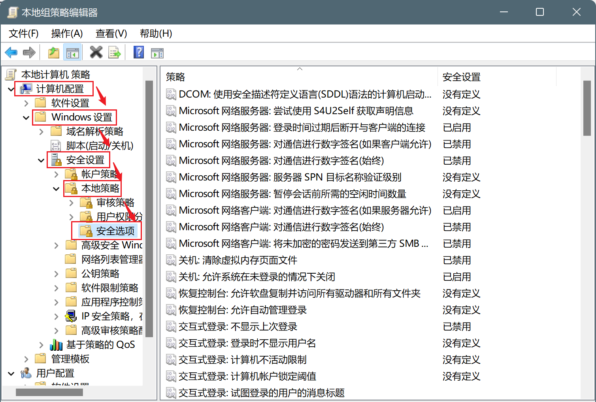596x402 pixels.
Task: Expand the 审核策略 node
Action: pos(71,203)
